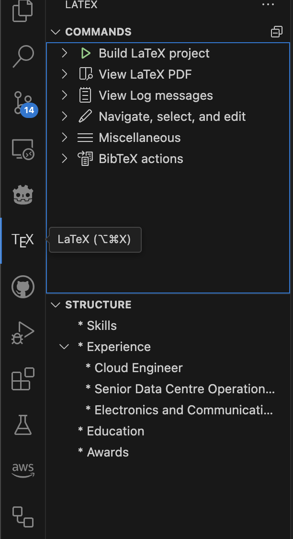The image size is (293, 539).
Task: Open the GitHub sidebar icon
Action: coord(23,287)
